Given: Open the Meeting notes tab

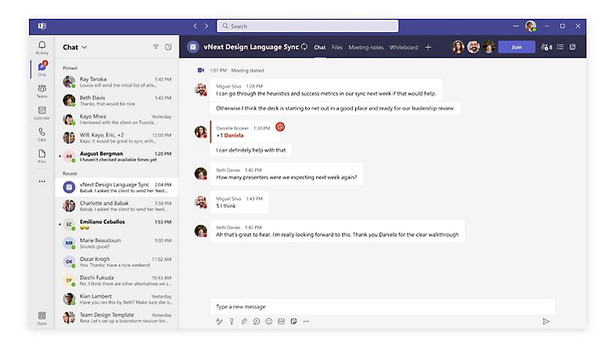Looking at the screenshot, I should [365, 47].
